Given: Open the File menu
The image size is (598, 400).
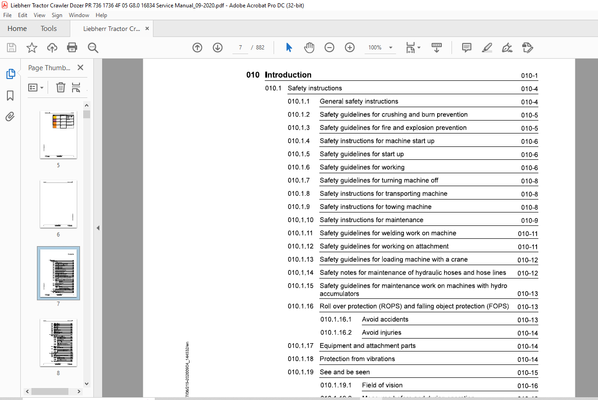Looking at the screenshot, I should tap(7, 15).
